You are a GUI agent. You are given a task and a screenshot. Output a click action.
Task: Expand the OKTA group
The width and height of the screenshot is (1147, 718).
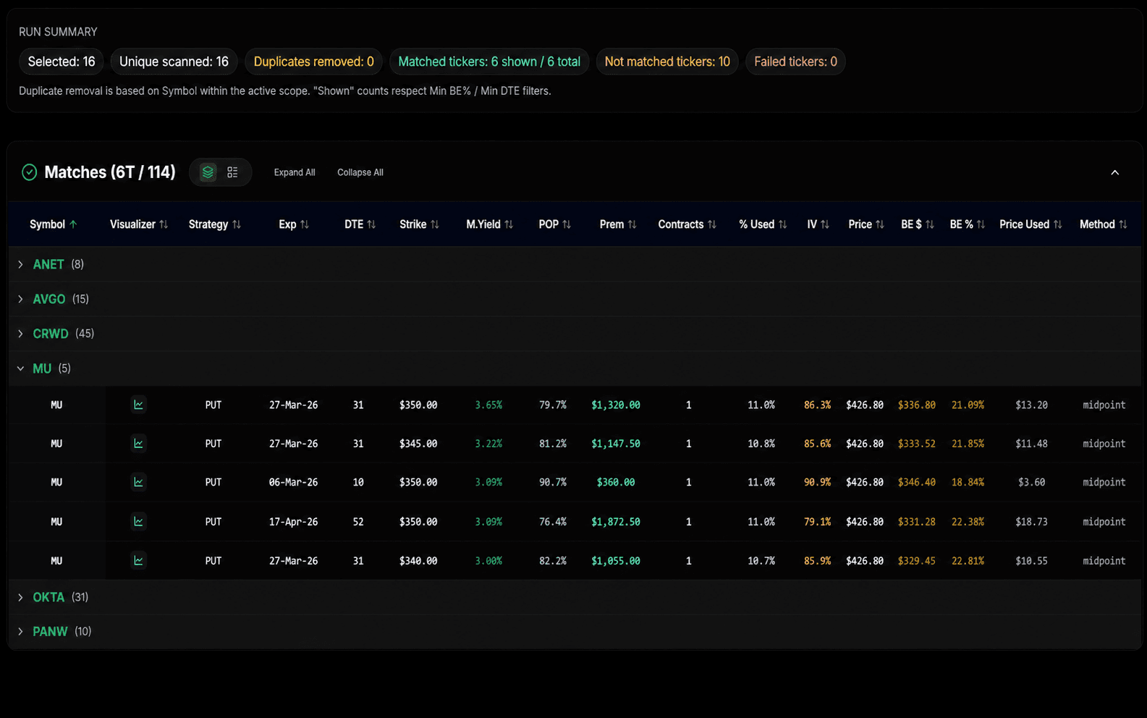coord(20,597)
